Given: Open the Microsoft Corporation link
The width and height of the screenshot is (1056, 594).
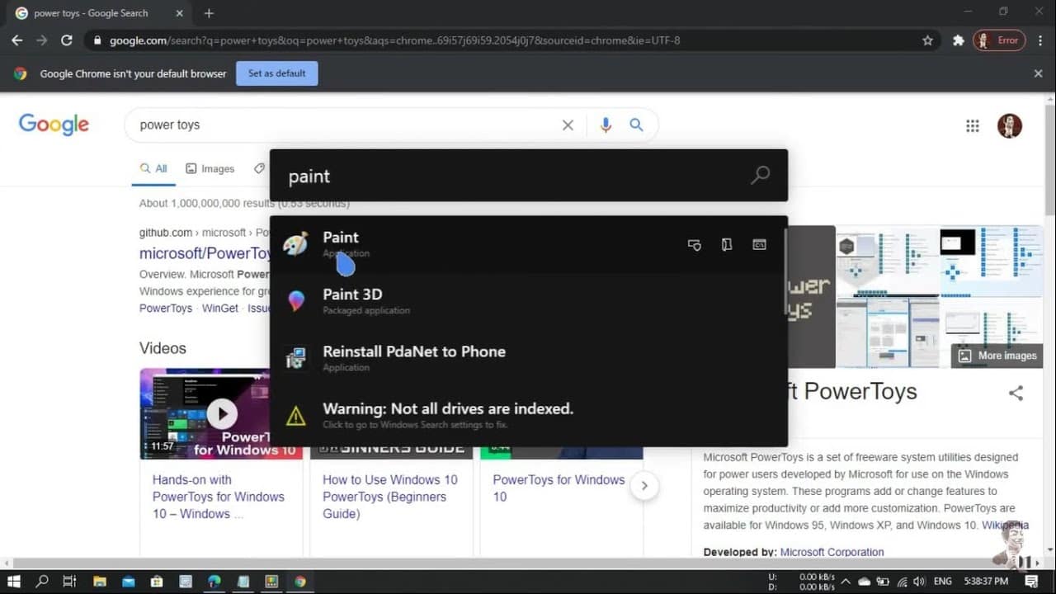Looking at the screenshot, I should (x=832, y=552).
